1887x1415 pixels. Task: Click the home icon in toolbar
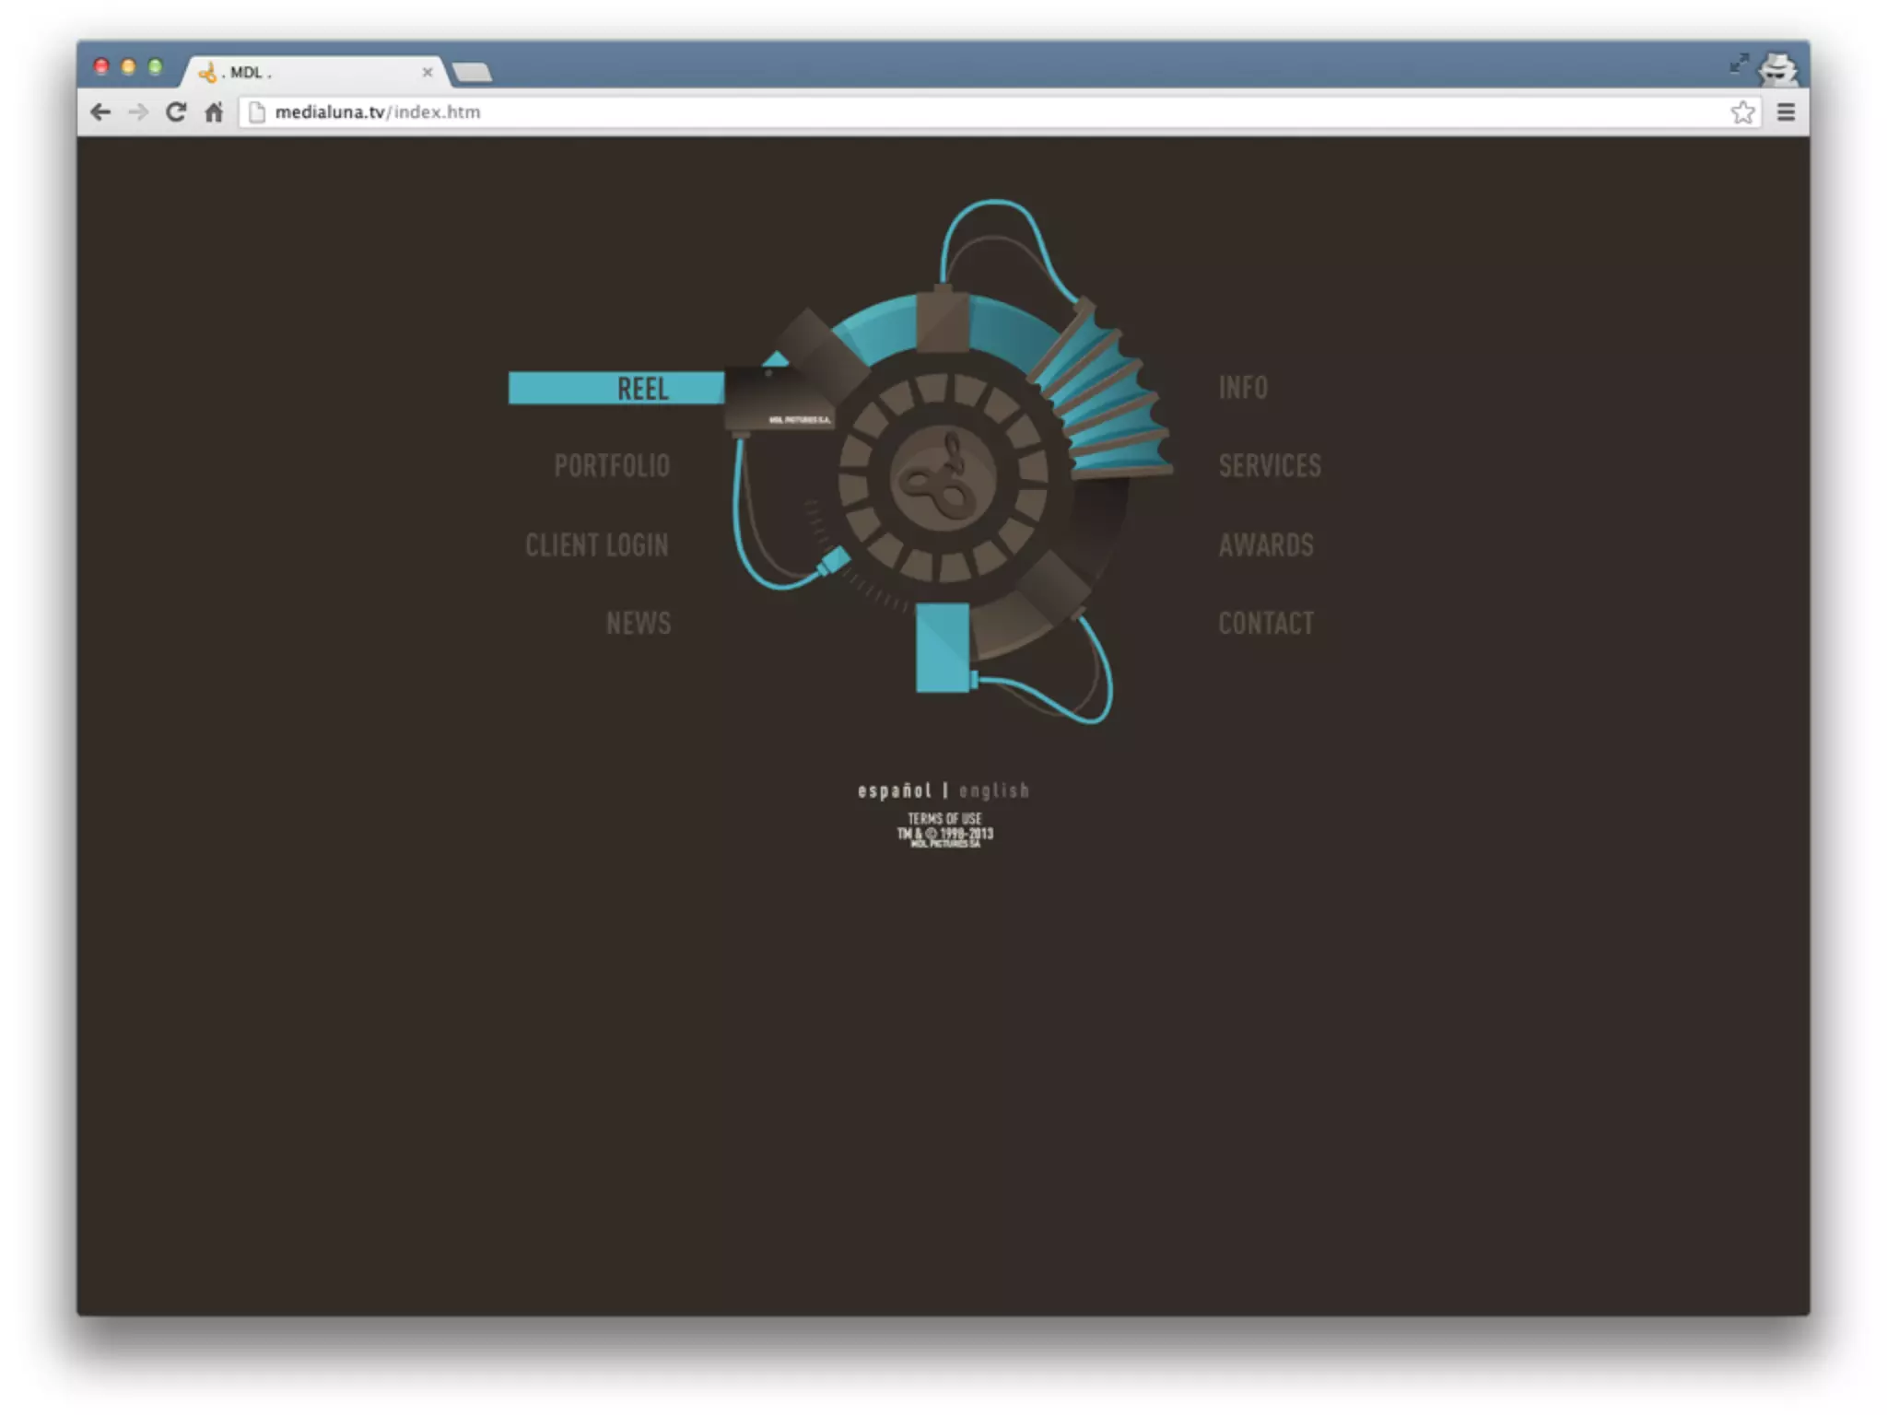click(214, 112)
